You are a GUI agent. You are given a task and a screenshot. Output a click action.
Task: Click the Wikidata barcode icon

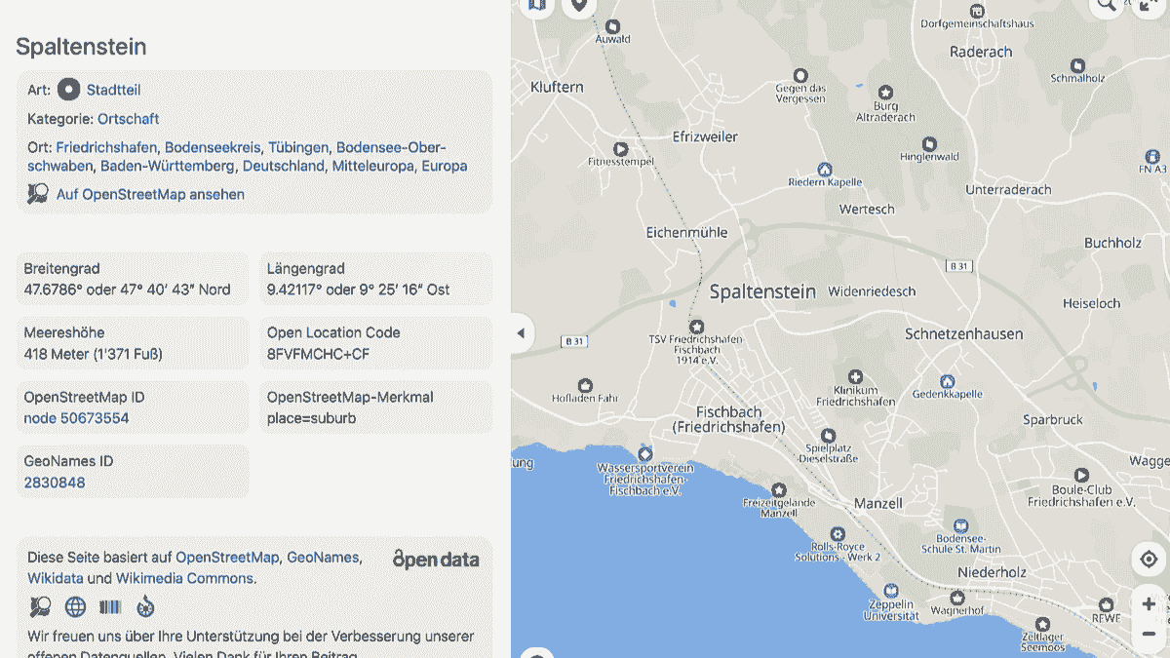pos(110,607)
